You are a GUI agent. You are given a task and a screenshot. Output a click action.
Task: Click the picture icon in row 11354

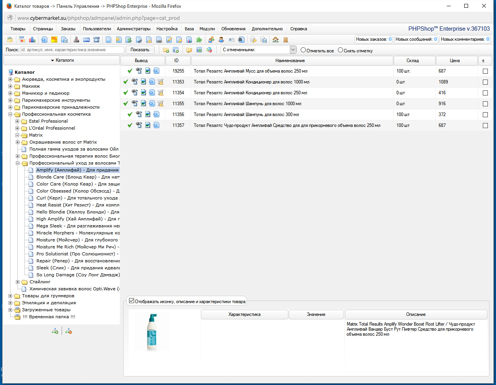(x=143, y=93)
